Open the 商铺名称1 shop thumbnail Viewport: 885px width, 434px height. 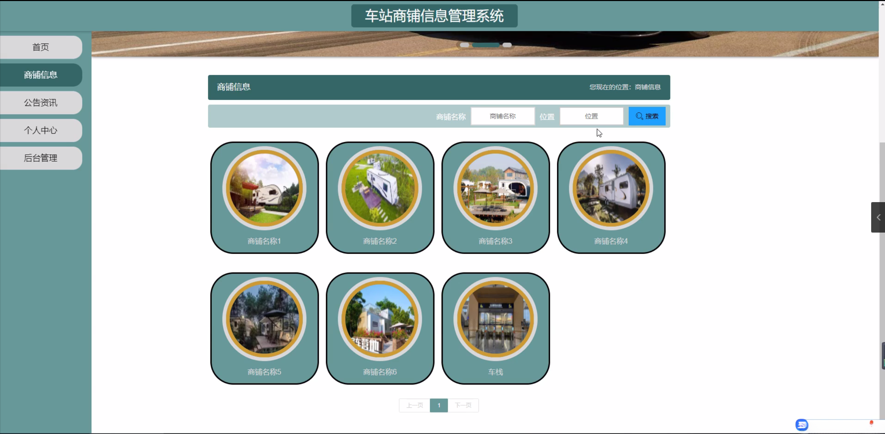coord(264,188)
